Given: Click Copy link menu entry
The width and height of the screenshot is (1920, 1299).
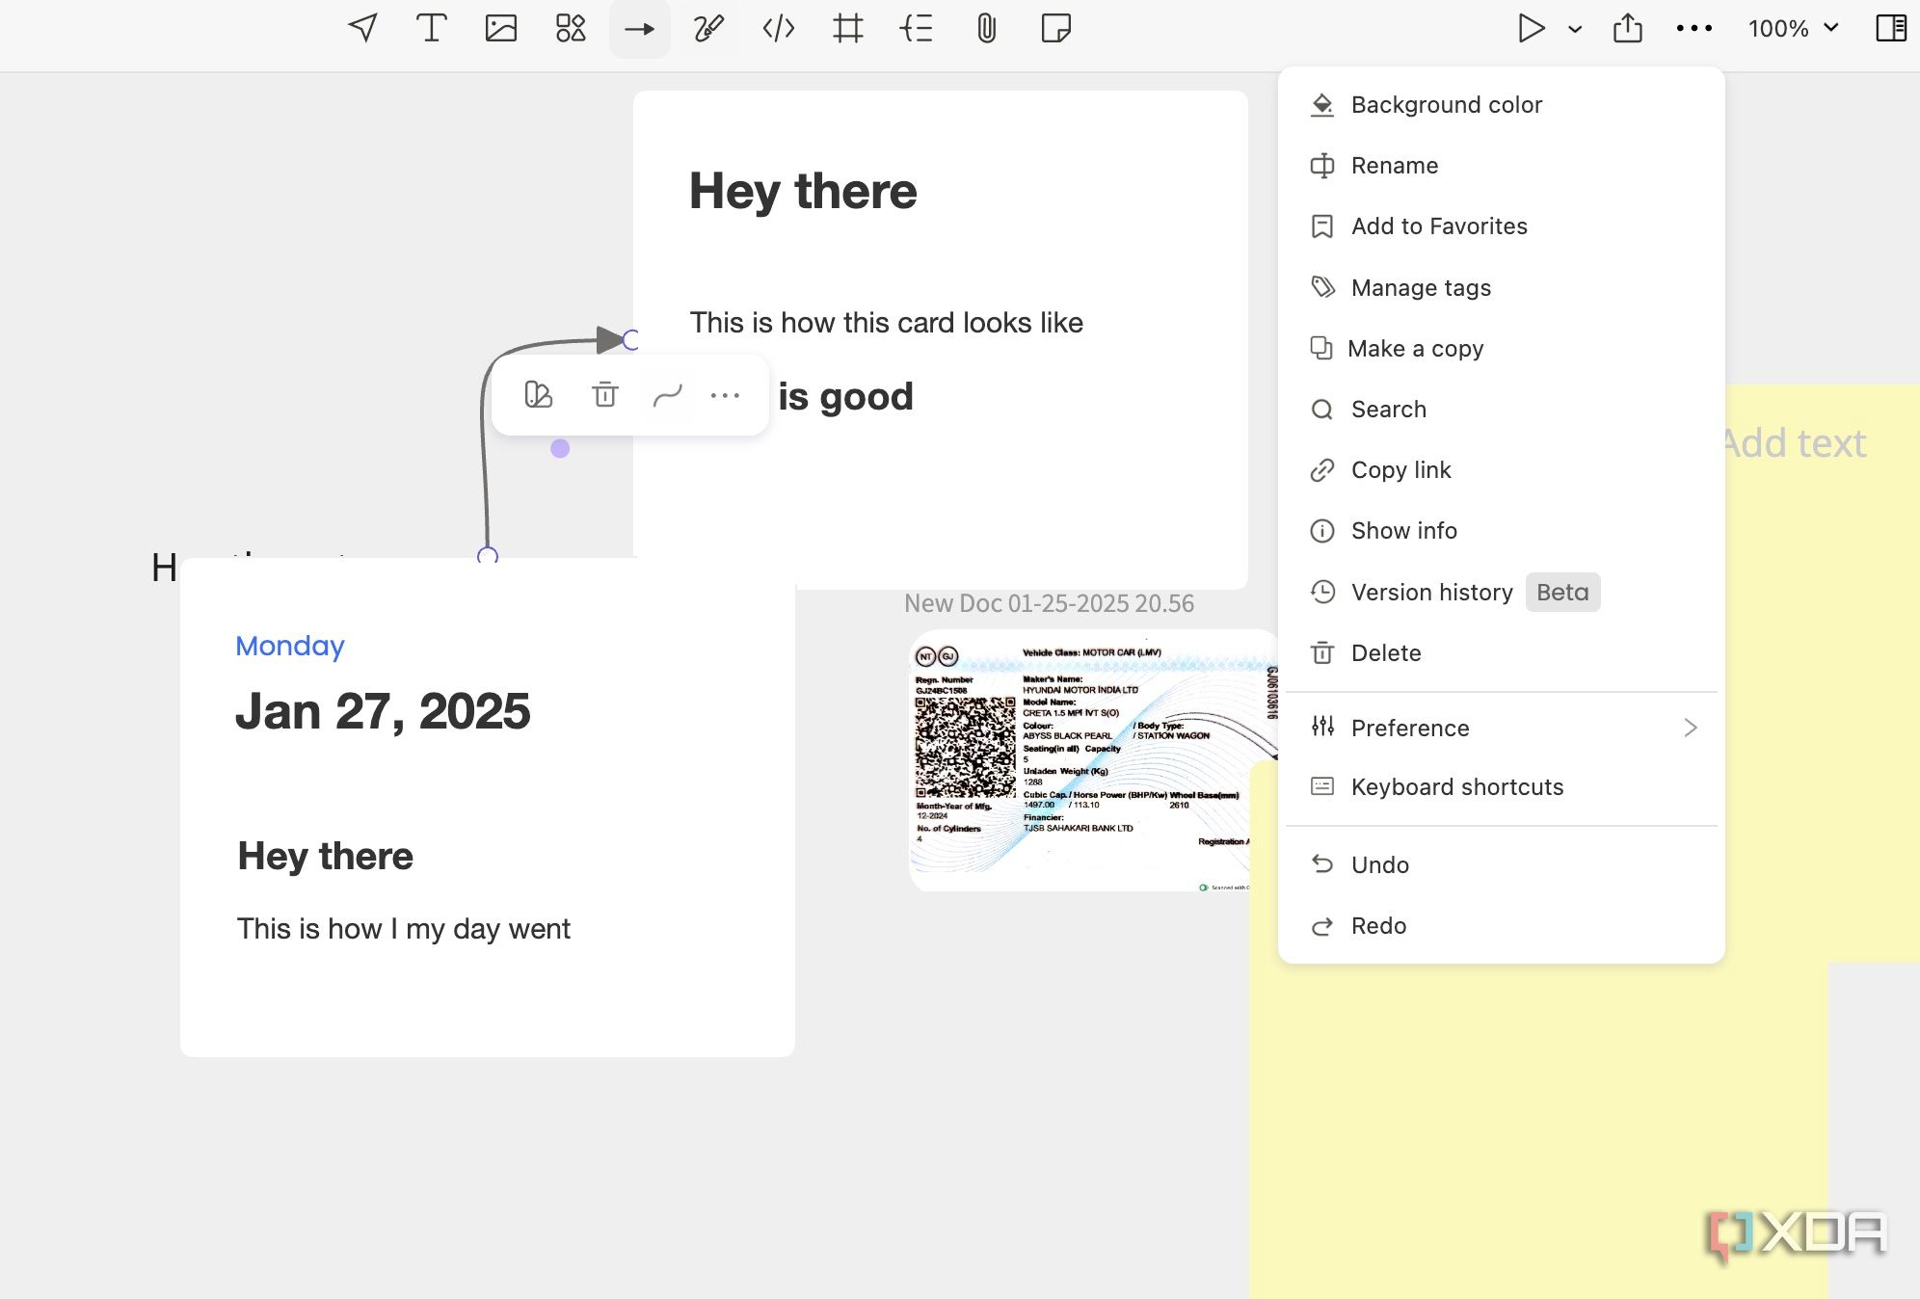Looking at the screenshot, I should tap(1501, 469).
